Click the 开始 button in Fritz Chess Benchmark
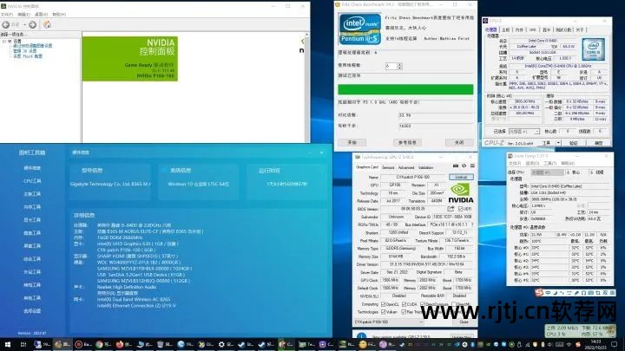The width and height of the screenshot is (625, 351). coord(352,142)
